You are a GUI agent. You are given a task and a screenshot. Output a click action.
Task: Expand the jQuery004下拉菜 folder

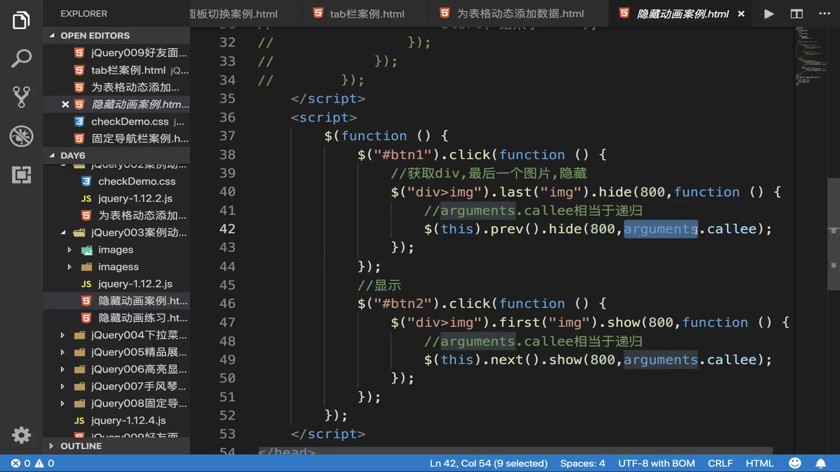pyautogui.click(x=116, y=335)
